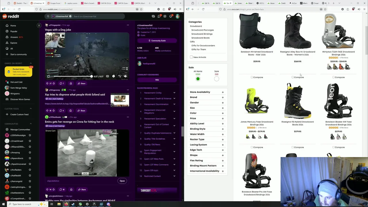
Task: Select the Sale items radio button
Action: pos(216,79)
